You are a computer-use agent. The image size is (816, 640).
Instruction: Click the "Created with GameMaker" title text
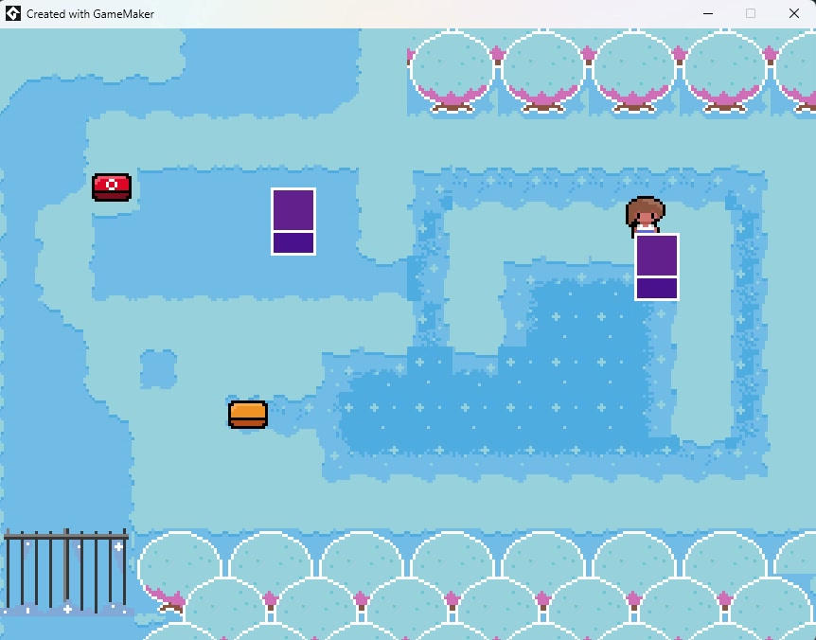90,14
